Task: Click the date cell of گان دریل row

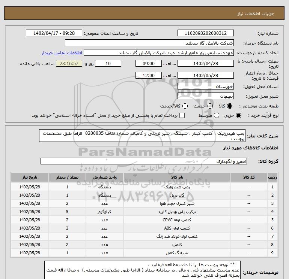Action: 30,195
